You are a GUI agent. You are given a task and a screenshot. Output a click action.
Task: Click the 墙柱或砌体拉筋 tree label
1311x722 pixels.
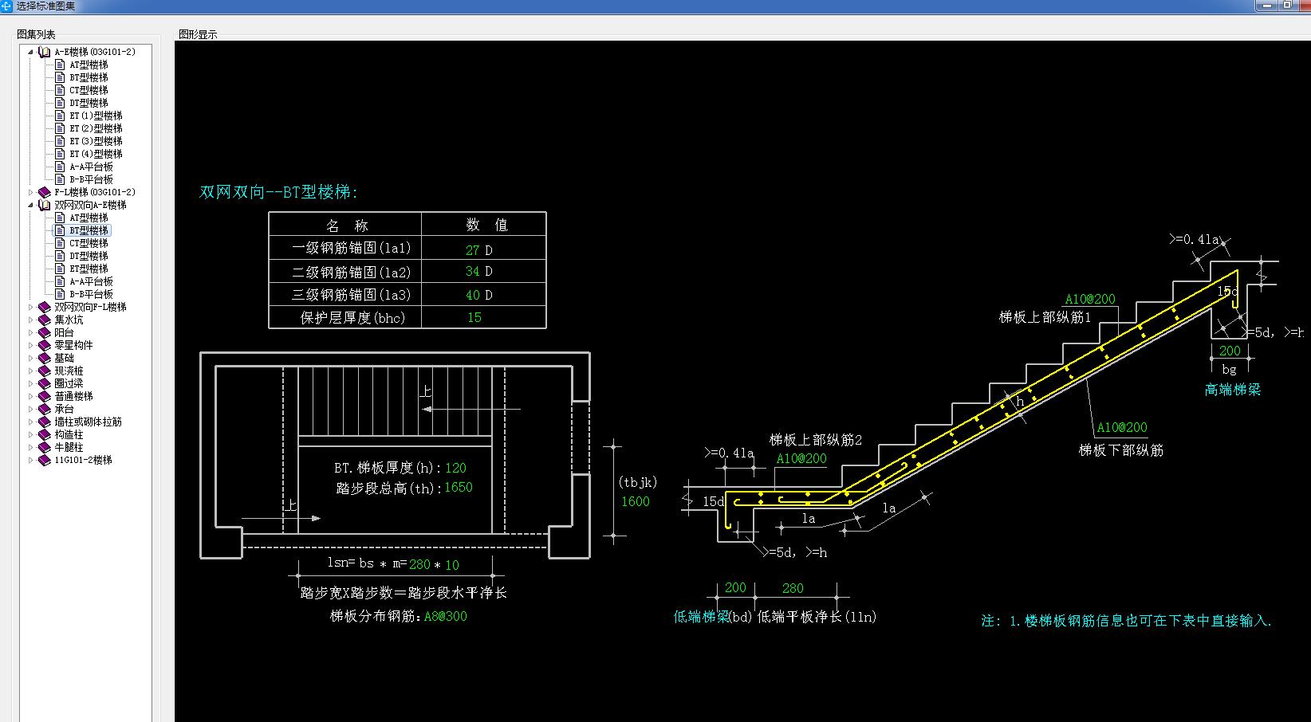(88, 422)
